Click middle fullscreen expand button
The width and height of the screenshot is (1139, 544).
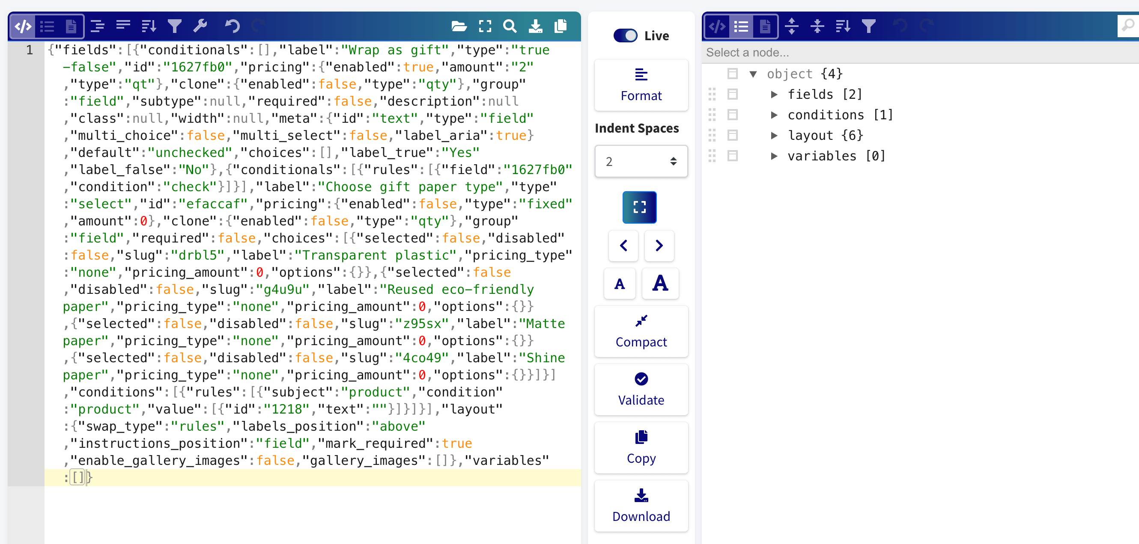[x=639, y=207]
